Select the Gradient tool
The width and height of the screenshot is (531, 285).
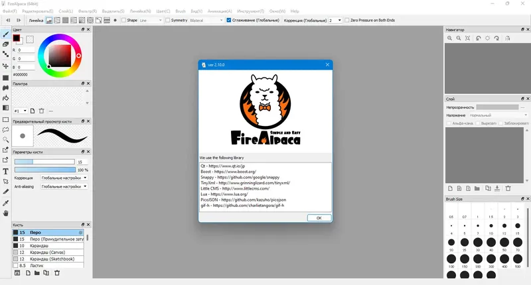[x=5, y=108]
